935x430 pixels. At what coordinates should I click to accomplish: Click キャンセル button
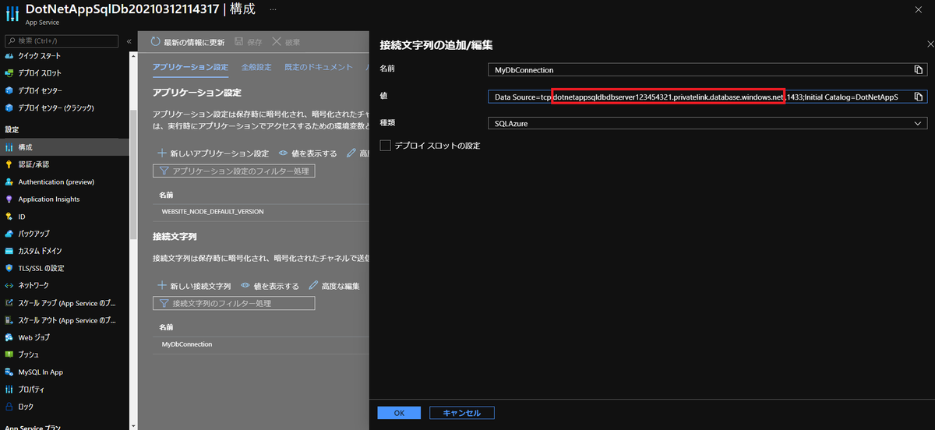pyautogui.click(x=461, y=413)
